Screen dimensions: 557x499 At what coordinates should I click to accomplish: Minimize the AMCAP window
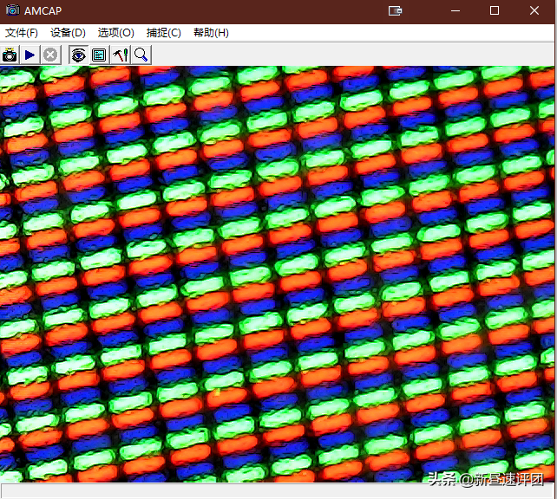pyautogui.click(x=455, y=11)
